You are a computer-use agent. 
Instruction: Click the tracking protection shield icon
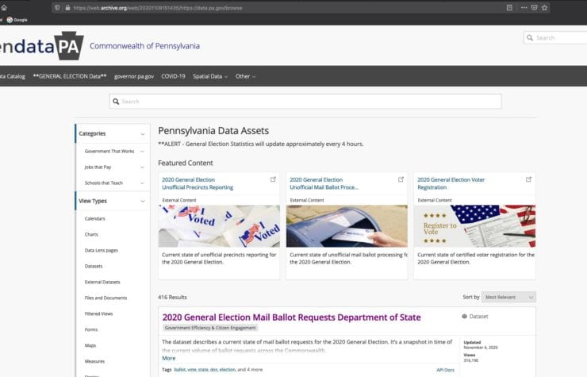click(x=56, y=7)
